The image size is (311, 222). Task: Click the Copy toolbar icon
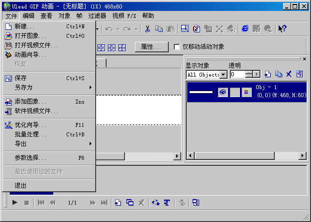click(x=159, y=29)
